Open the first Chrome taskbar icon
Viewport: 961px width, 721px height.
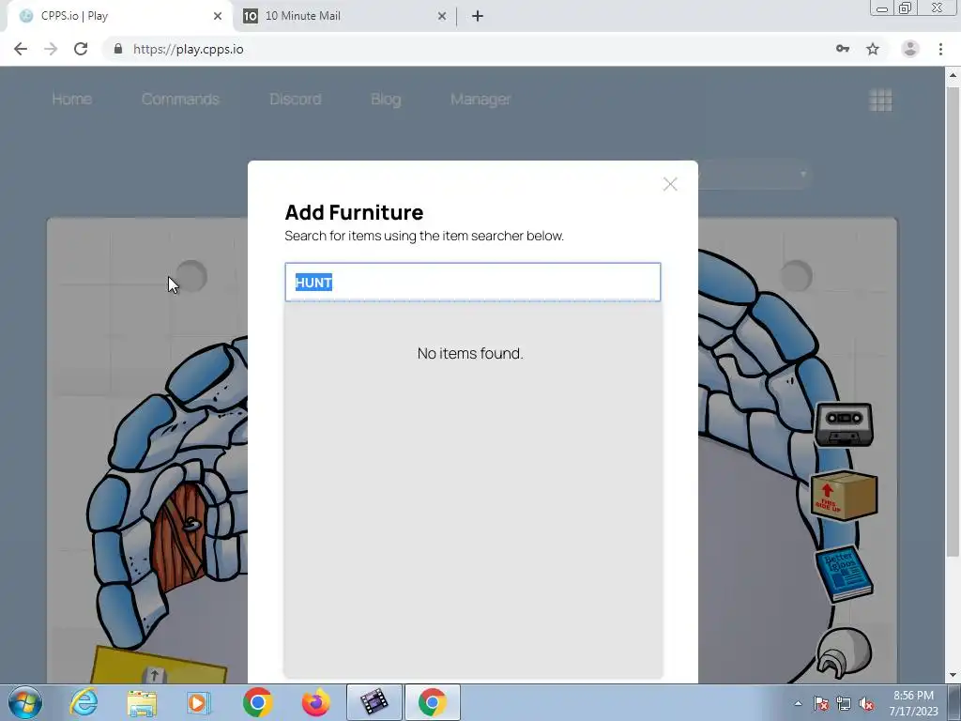tap(257, 702)
